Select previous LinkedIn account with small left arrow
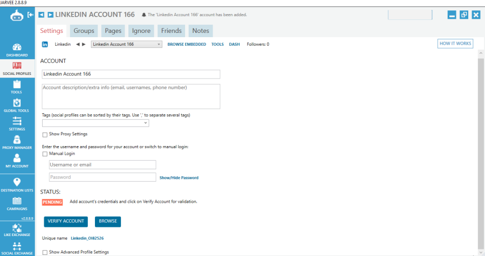Image resolution: width=485 pixels, height=256 pixels. click(x=78, y=44)
